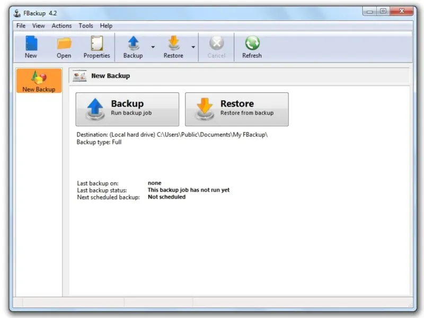424x318 pixels.
Task: Open the View menu
Action: [38, 25]
